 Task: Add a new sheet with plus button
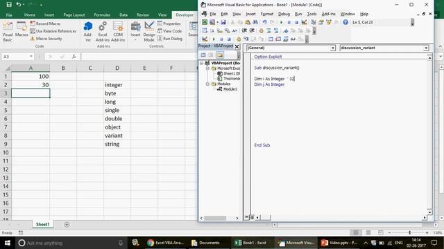pos(67,224)
